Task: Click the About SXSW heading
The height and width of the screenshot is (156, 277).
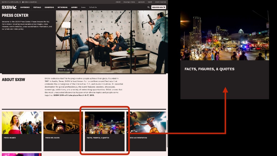Action: tap(14, 80)
